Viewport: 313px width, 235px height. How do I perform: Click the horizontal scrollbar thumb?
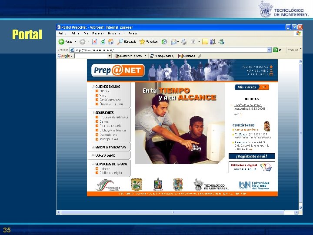(x=173, y=212)
